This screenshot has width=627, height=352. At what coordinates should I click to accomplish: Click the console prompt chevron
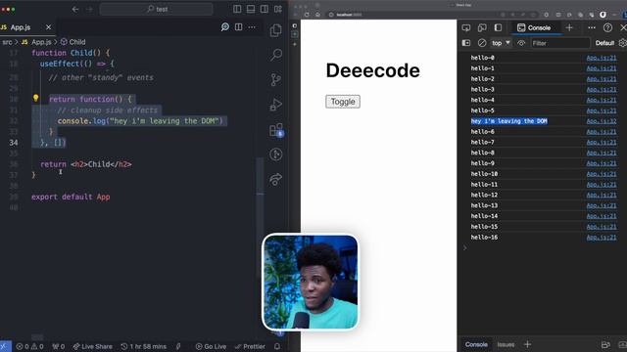coord(464,247)
